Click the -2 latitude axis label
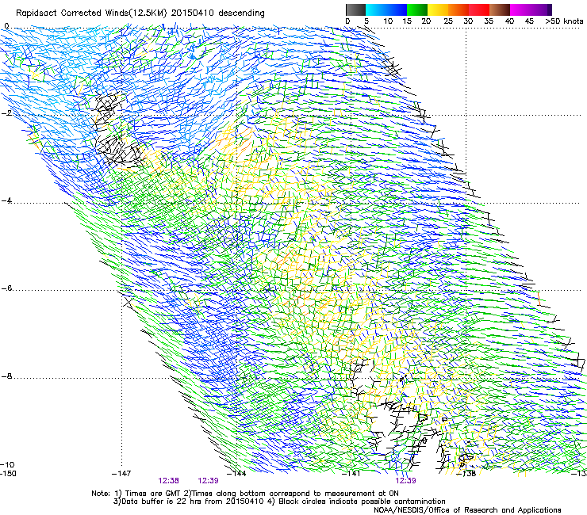The image size is (587, 515). click(6, 113)
